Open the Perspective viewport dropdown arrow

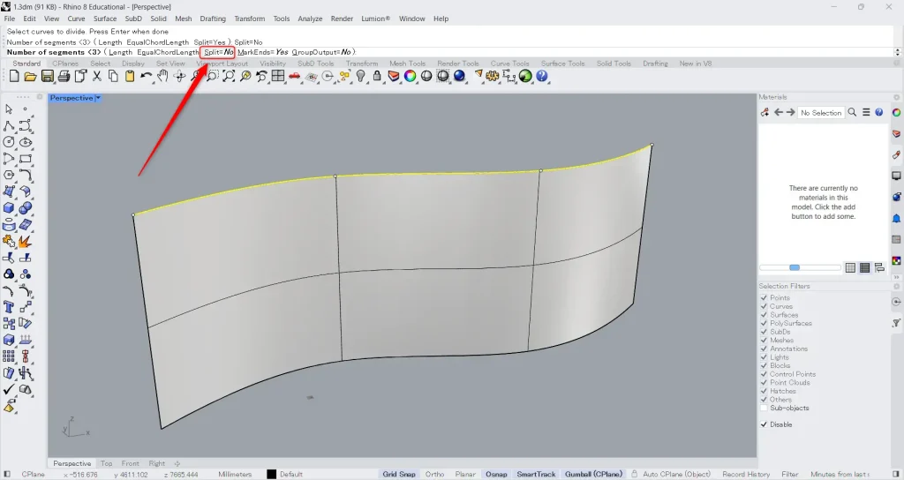coord(98,98)
